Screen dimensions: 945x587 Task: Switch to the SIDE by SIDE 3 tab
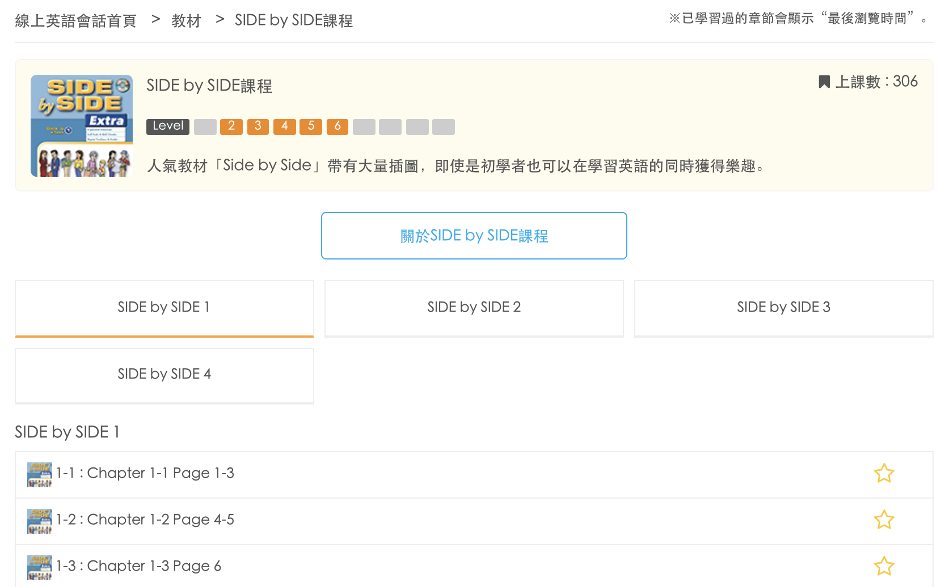point(784,308)
